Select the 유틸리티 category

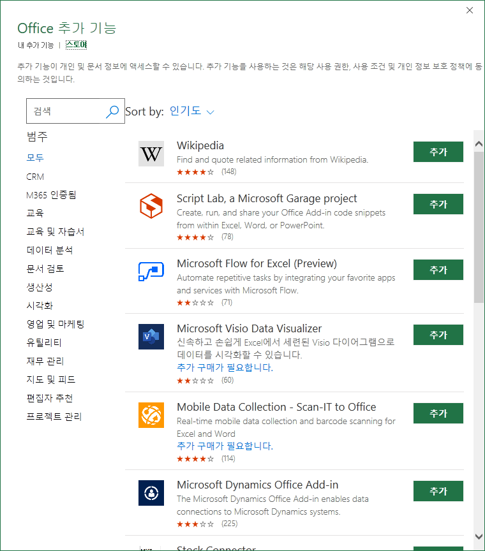coord(44,342)
